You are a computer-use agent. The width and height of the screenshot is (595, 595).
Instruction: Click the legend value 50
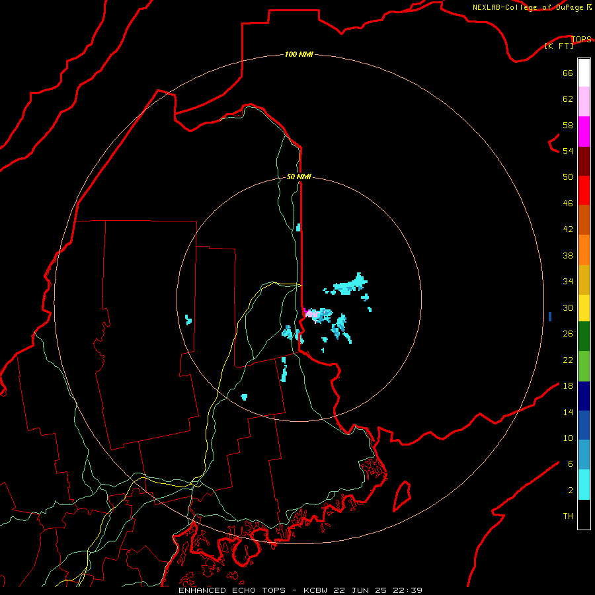tap(568, 177)
